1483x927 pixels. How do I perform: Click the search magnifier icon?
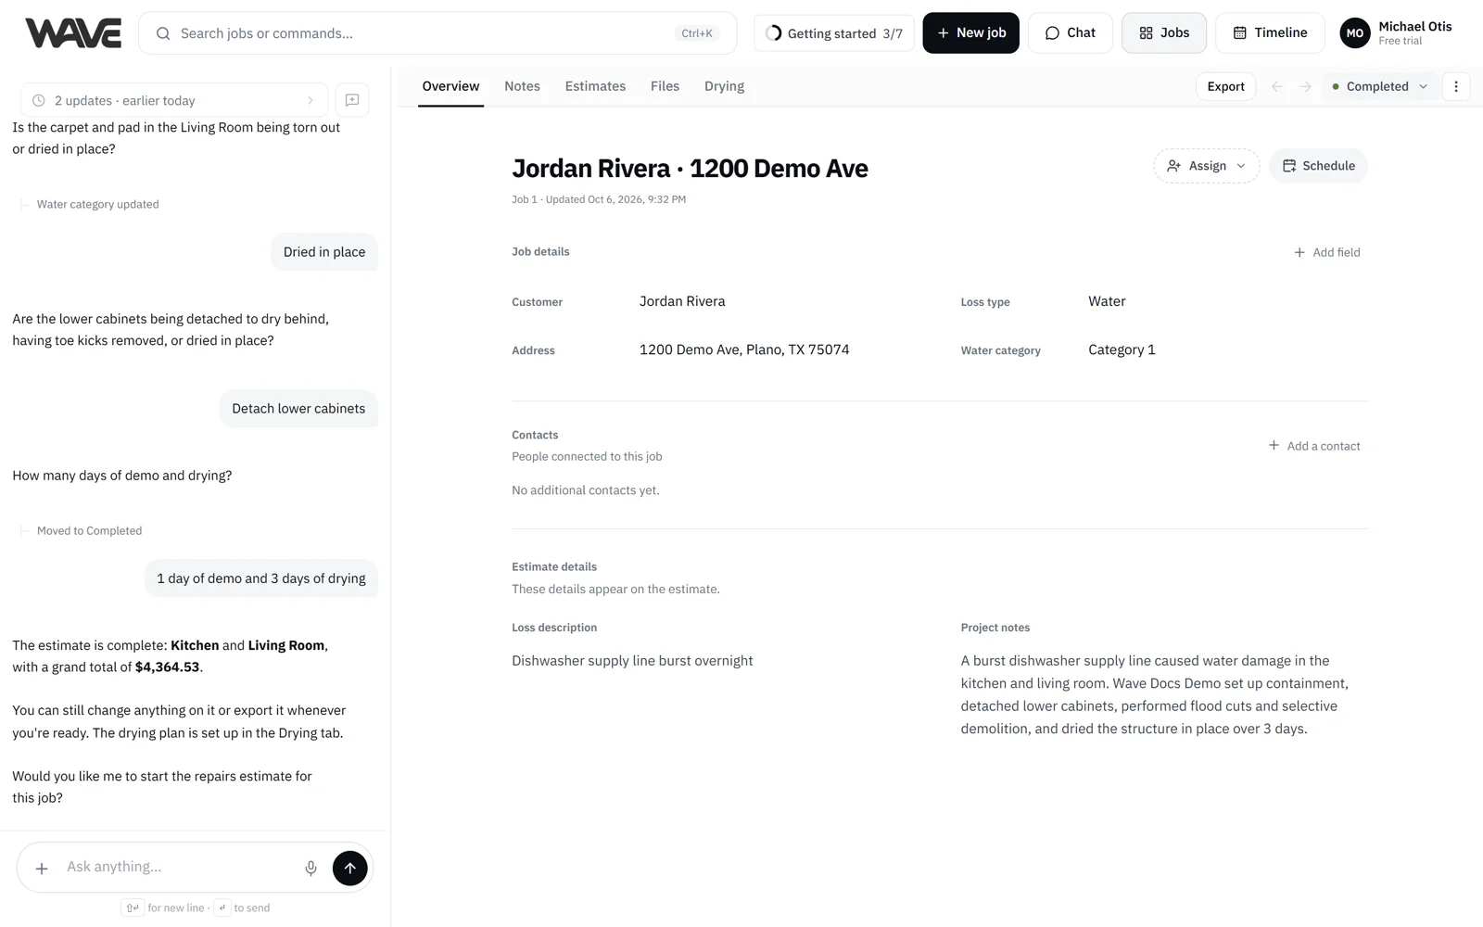tap(163, 33)
